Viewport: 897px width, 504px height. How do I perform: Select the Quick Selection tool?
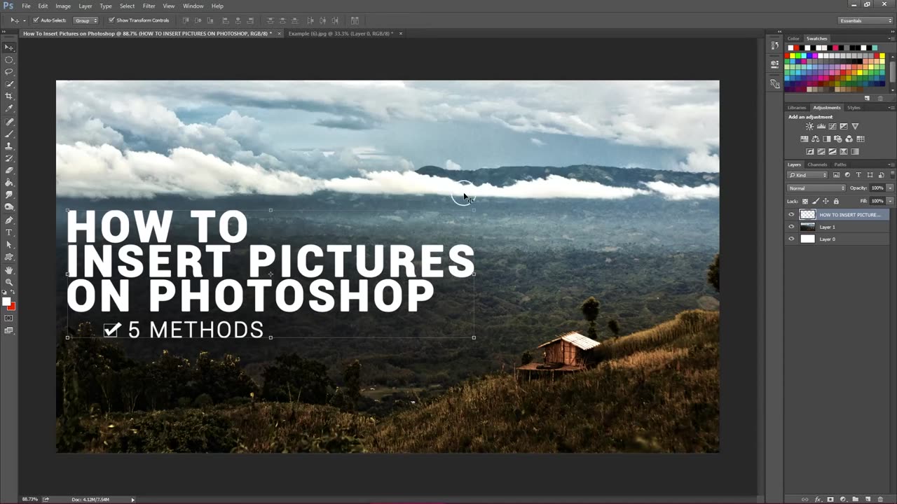(x=9, y=84)
